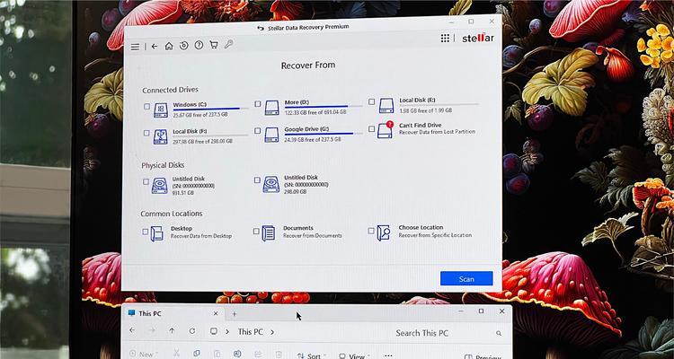Click the More (D:) usage bar
674x359 pixels.
[324, 106]
